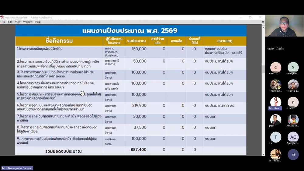
Task: Expand the +8 more participants button
Action: click(x=293, y=155)
